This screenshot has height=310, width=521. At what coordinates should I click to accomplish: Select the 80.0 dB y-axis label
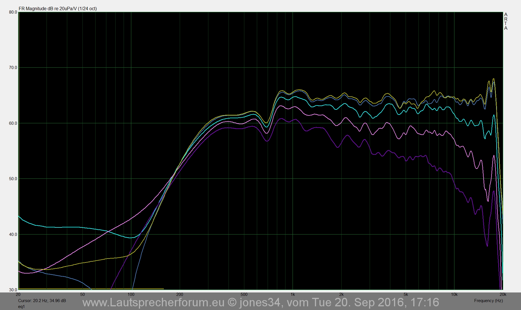point(13,12)
